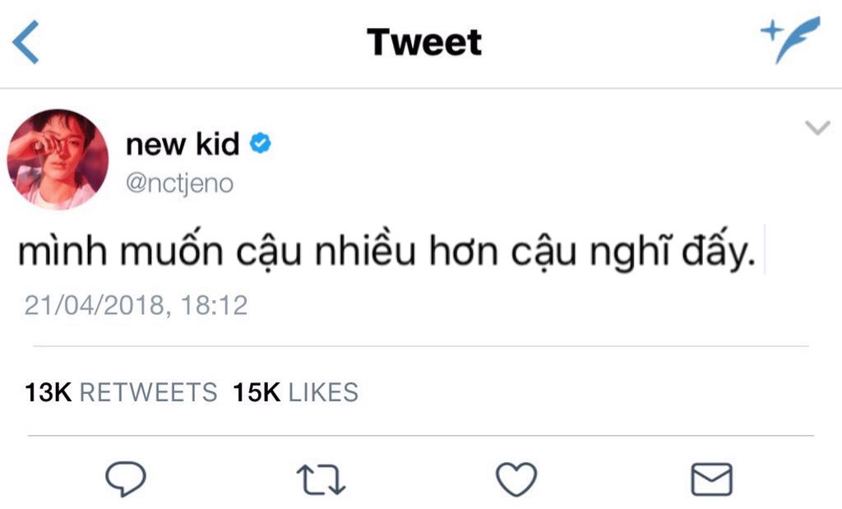View the 13K Retweets list
This screenshot has height=509, width=842.
click(x=121, y=392)
